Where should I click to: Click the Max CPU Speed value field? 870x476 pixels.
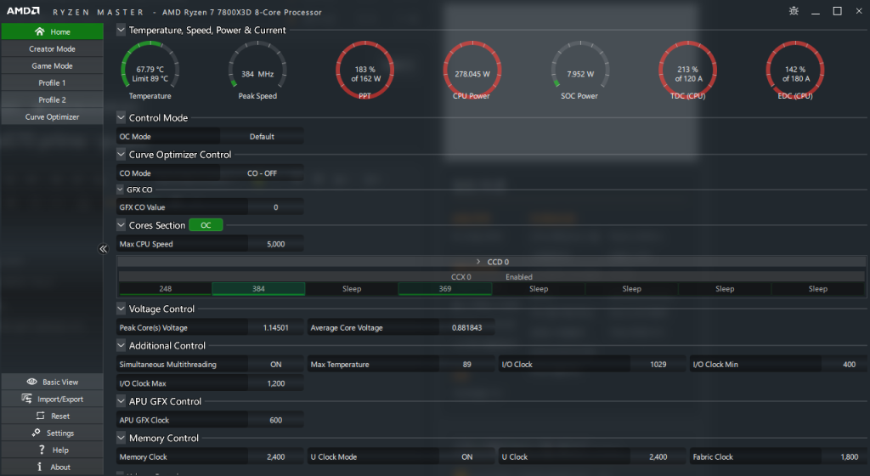point(275,245)
